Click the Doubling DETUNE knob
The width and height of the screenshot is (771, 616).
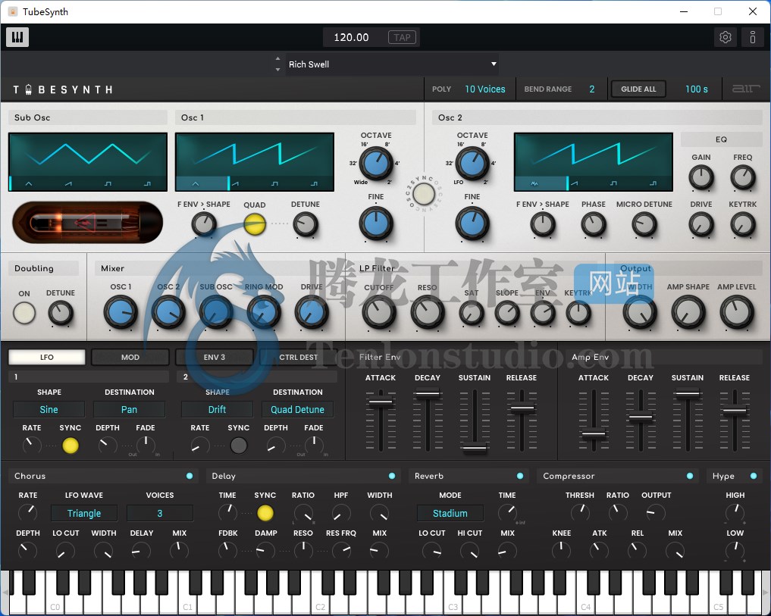[x=61, y=313]
